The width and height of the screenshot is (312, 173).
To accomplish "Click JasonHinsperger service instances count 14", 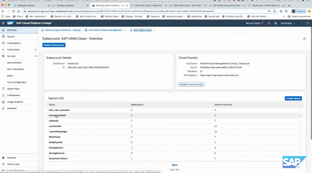I will click(216, 132).
